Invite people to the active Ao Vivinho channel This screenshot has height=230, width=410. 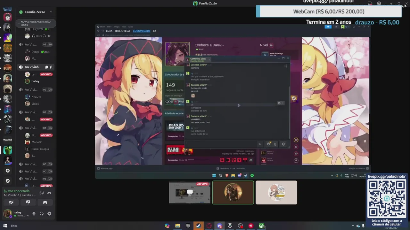(x=51, y=67)
